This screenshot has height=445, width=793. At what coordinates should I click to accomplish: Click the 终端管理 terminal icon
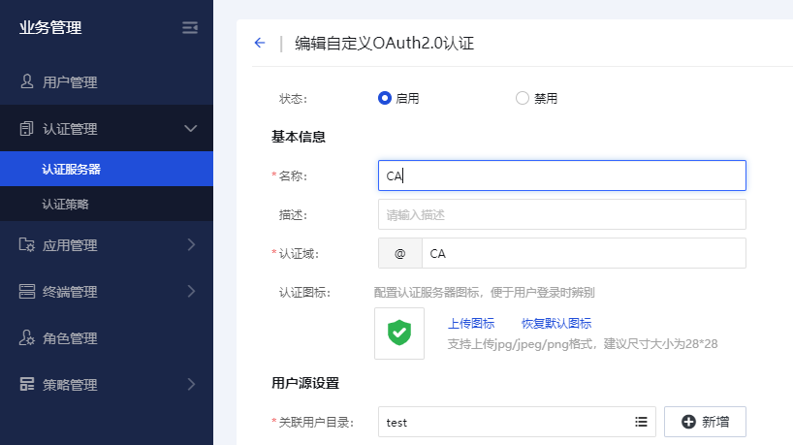(27, 291)
